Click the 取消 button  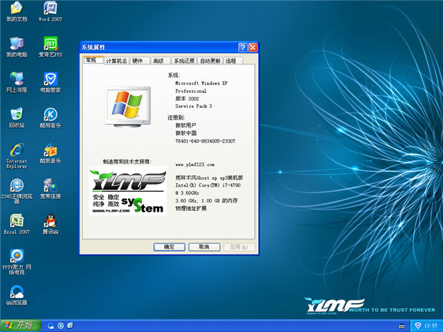[x=204, y=247]
